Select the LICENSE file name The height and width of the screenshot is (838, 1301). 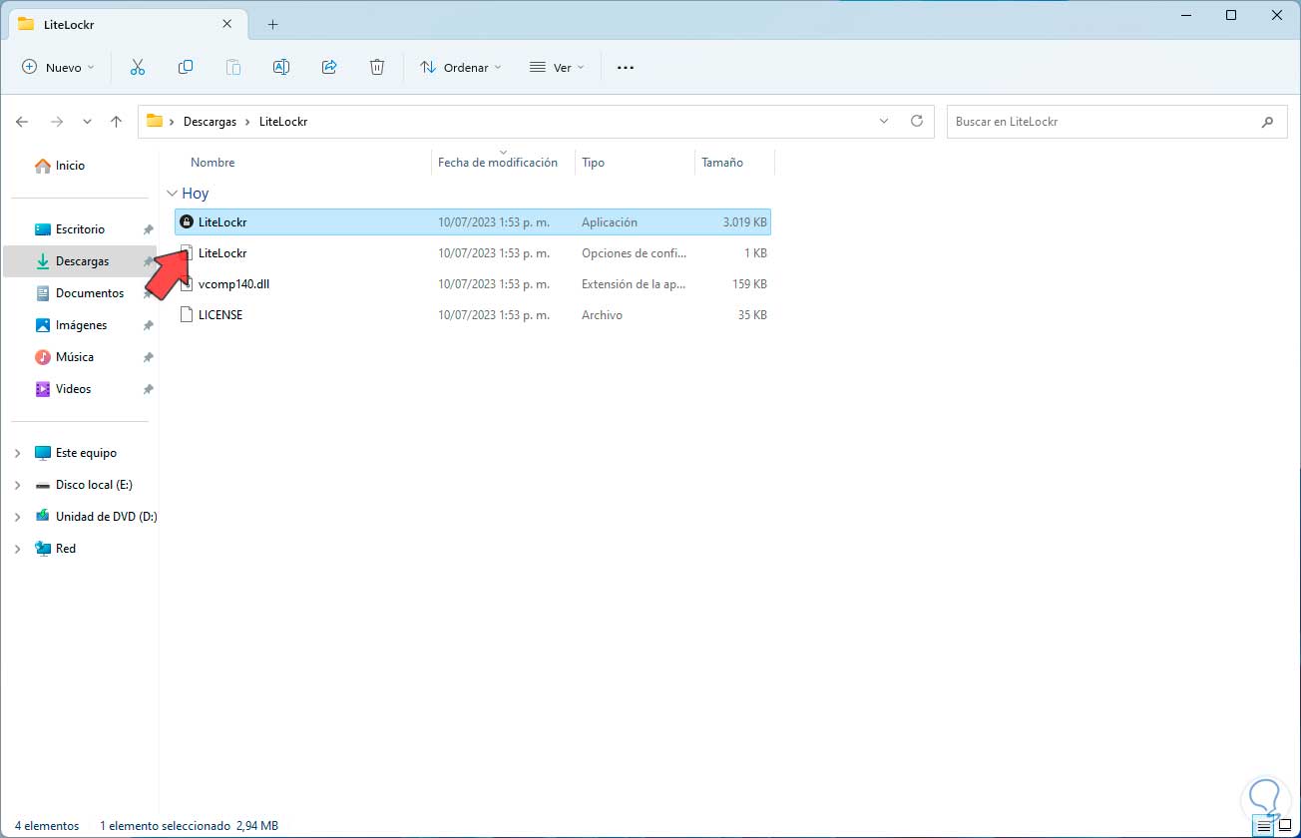pyautogui.click(x=220, y=315)
